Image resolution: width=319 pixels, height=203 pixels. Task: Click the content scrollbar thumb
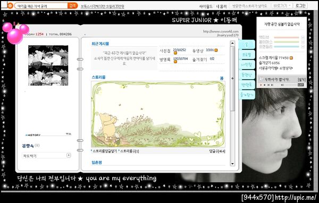pyautogui.click(x=232, y=79)
